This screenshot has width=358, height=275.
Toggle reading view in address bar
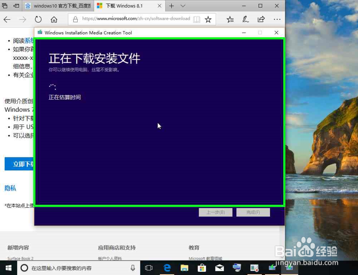coord(197,19)
